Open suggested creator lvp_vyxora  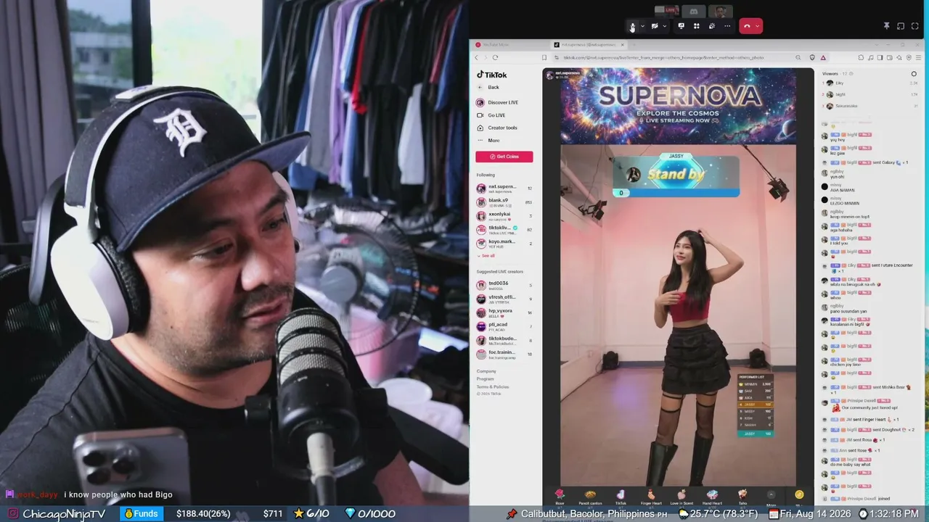click(504, 312)
